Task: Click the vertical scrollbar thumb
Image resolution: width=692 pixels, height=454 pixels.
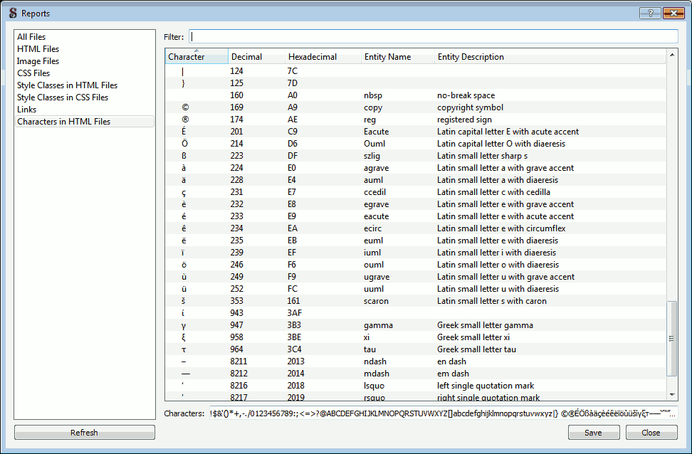Action: point(671,339)
